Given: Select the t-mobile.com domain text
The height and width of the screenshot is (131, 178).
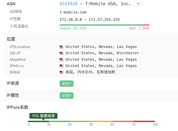Looking at the screenshot, I should (x=73, y=12).
